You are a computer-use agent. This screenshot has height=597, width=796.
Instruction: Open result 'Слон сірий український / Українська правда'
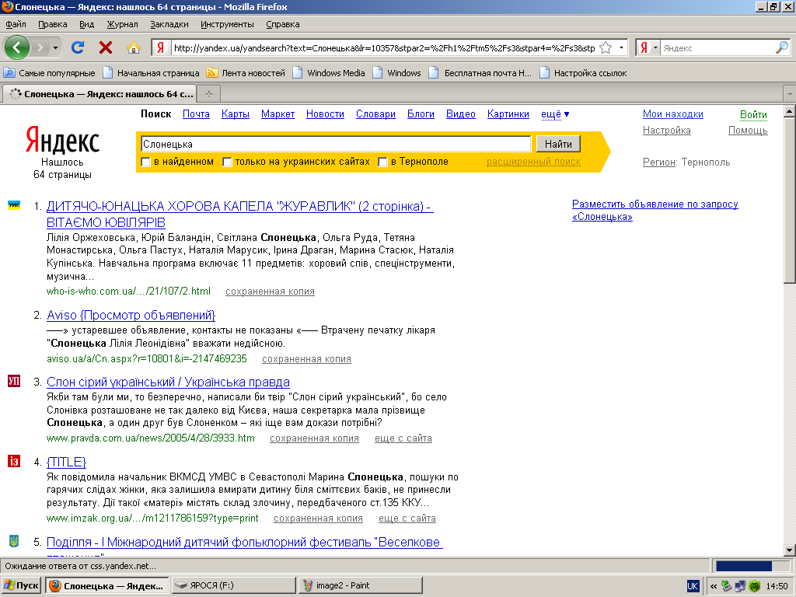tap(168, 382)
